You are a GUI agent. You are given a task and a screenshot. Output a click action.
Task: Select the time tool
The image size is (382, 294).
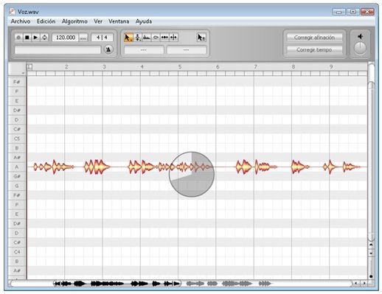[164, 38]
